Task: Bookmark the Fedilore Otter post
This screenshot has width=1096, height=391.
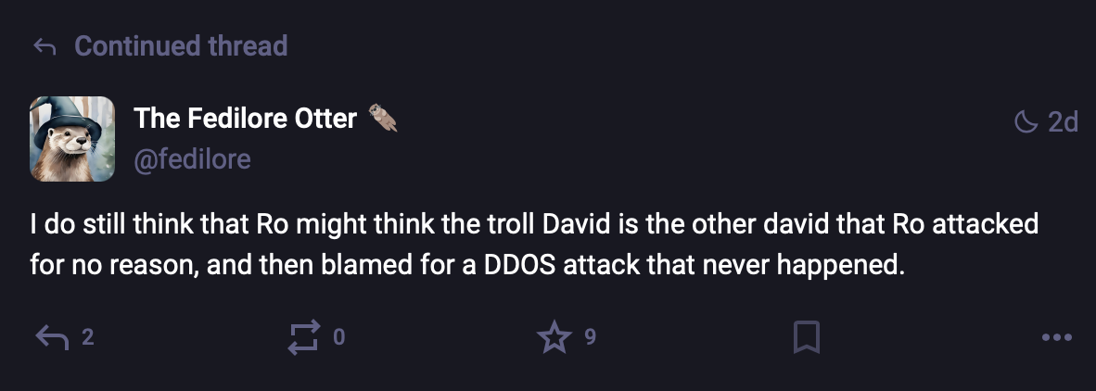Action: coord(806,338)
